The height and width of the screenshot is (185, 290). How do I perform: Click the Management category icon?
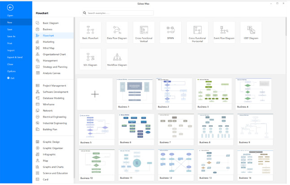click(38, 61)
